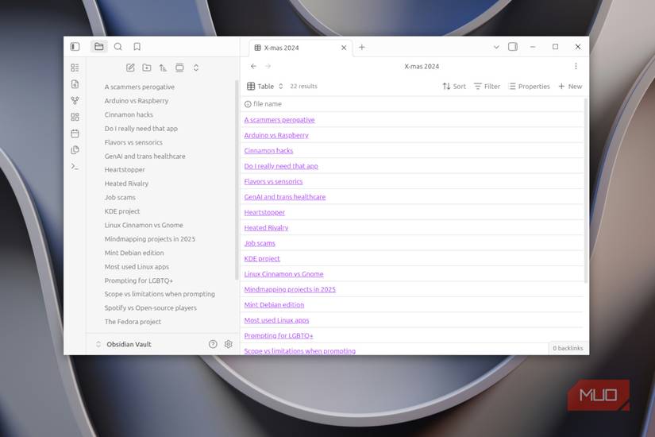This screenshot has width=655, height=437.
Task: Open command palette terminal icon
Action: [75, 166]
